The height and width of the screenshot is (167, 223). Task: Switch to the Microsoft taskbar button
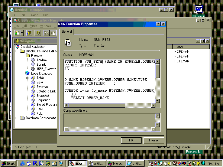[116, 164]
